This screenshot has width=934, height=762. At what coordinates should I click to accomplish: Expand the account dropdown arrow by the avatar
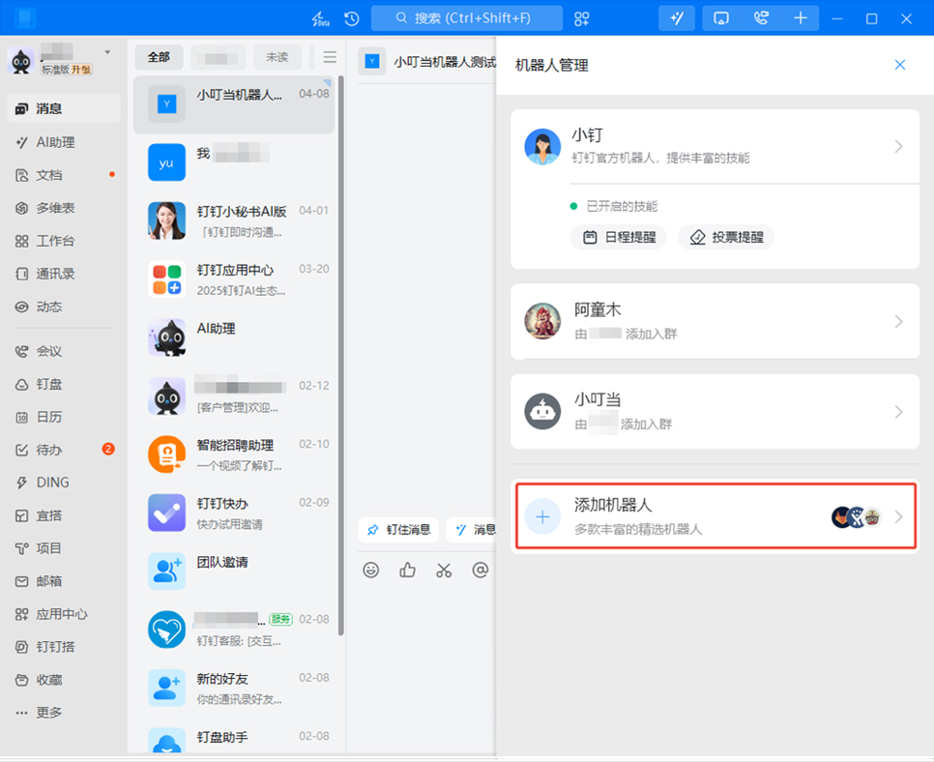(108, 52)
